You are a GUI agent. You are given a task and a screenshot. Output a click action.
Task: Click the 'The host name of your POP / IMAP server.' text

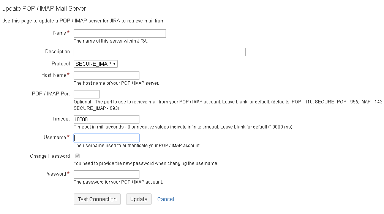116,83
